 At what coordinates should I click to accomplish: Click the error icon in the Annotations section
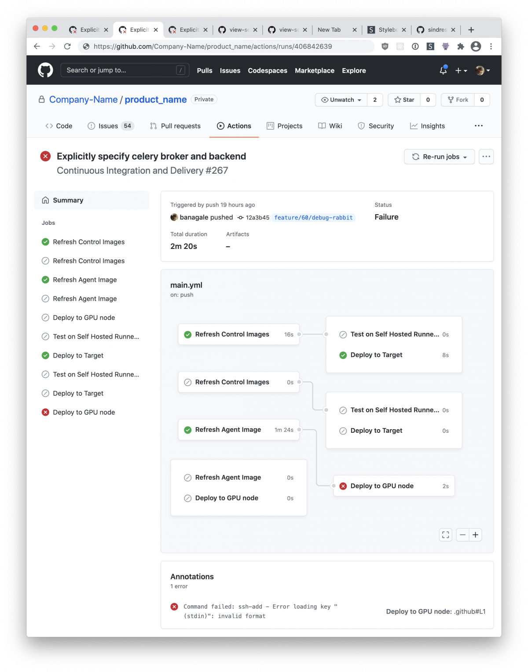tap(174, 606)
